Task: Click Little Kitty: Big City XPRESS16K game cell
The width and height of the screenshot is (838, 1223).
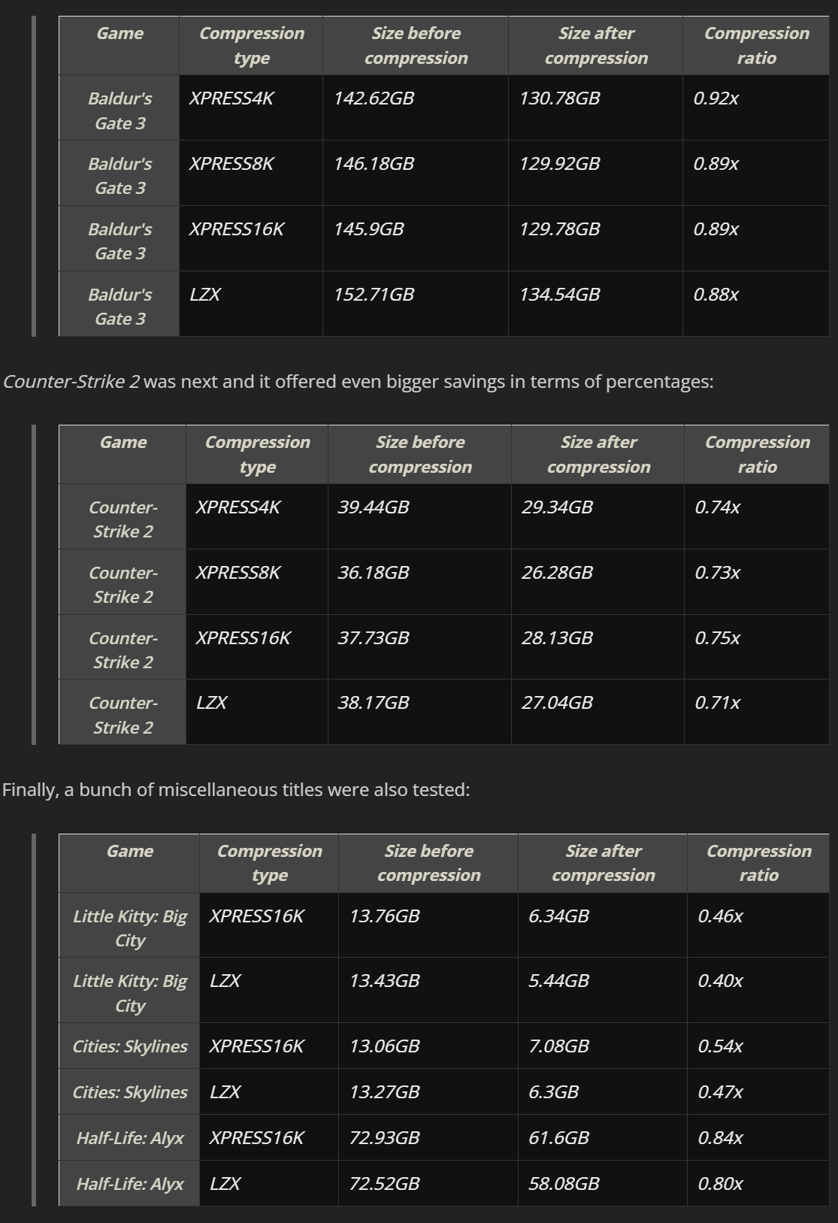Action: pyautogui.click(x=129, y=928)
